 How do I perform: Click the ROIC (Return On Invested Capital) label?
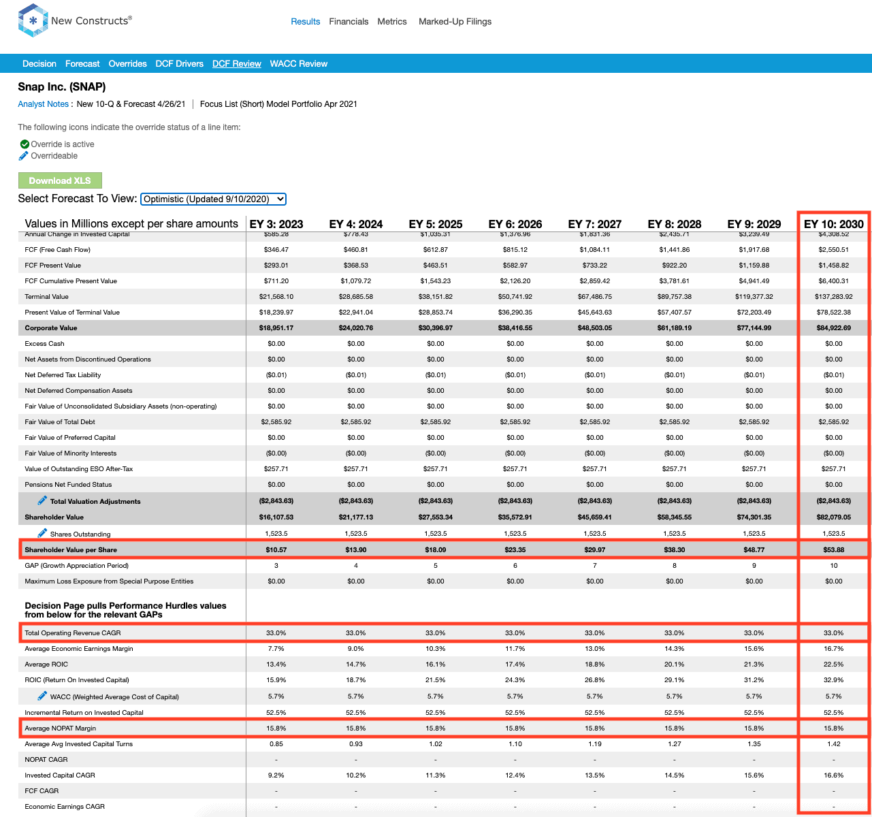(x=77, y=679)
